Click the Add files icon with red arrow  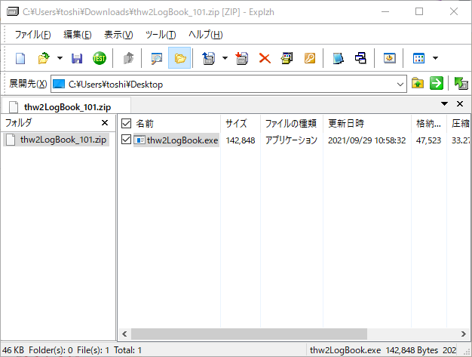pos(242,58)
